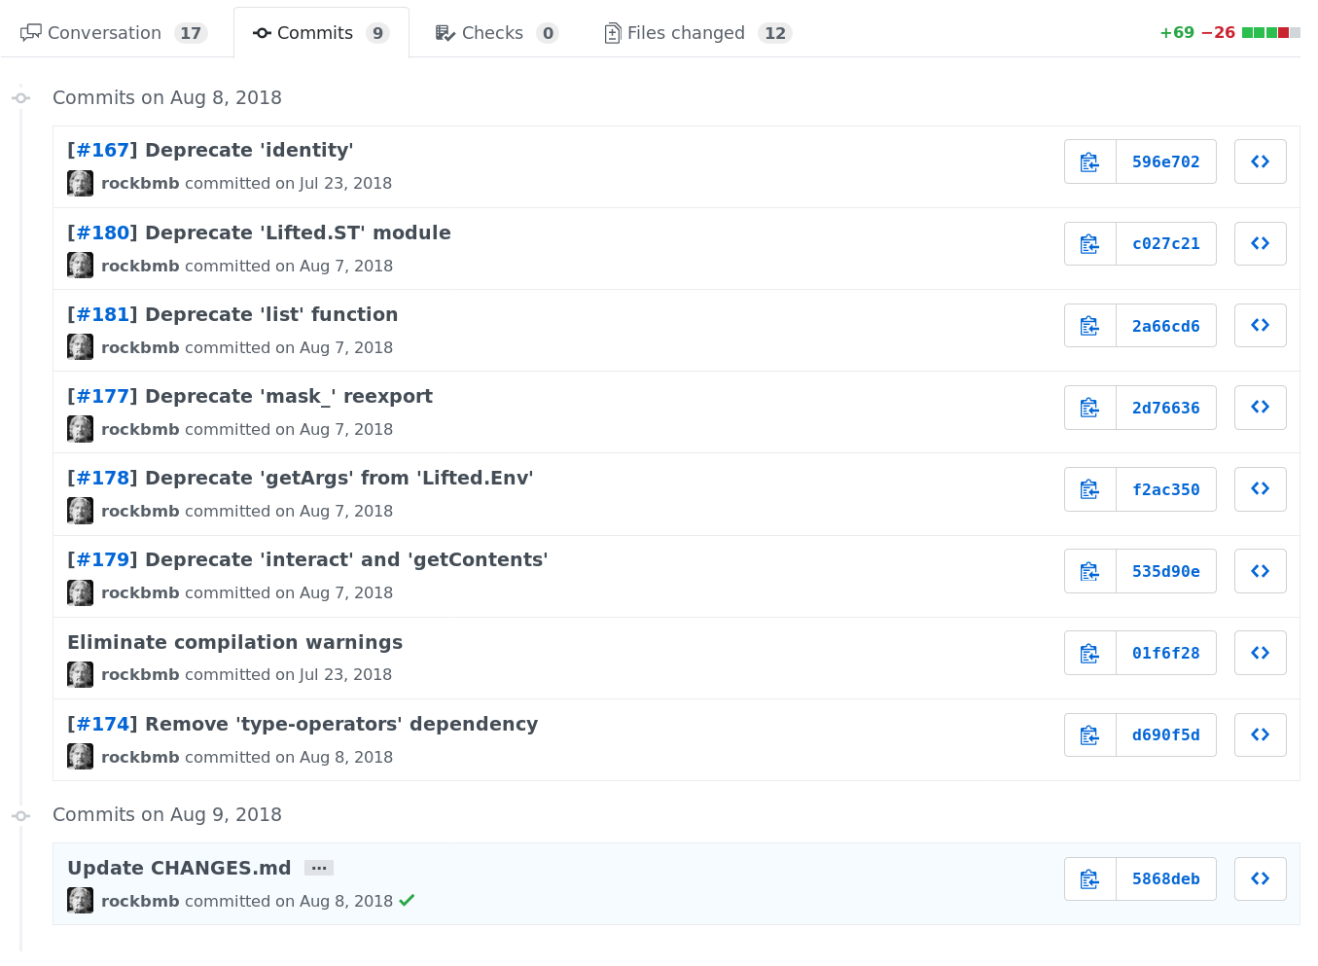Open commit hash 596e702
The image size is (1318, 966).
click(1166, 161)
